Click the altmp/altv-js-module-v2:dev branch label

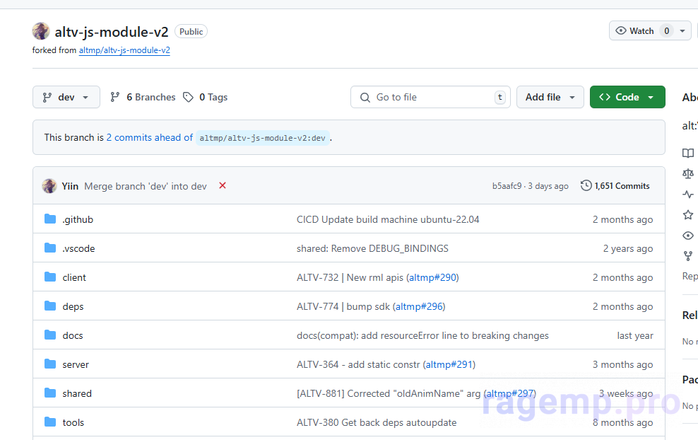[x=263, y=138]
